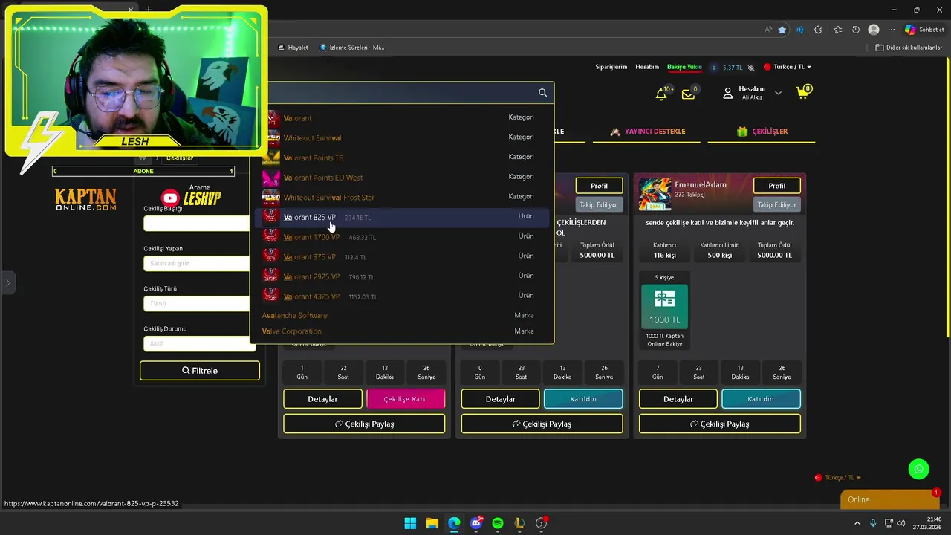Viewport: 951px width, 535px height.
Task: Click microphone icon in system tray
Action: pos(873,523)
